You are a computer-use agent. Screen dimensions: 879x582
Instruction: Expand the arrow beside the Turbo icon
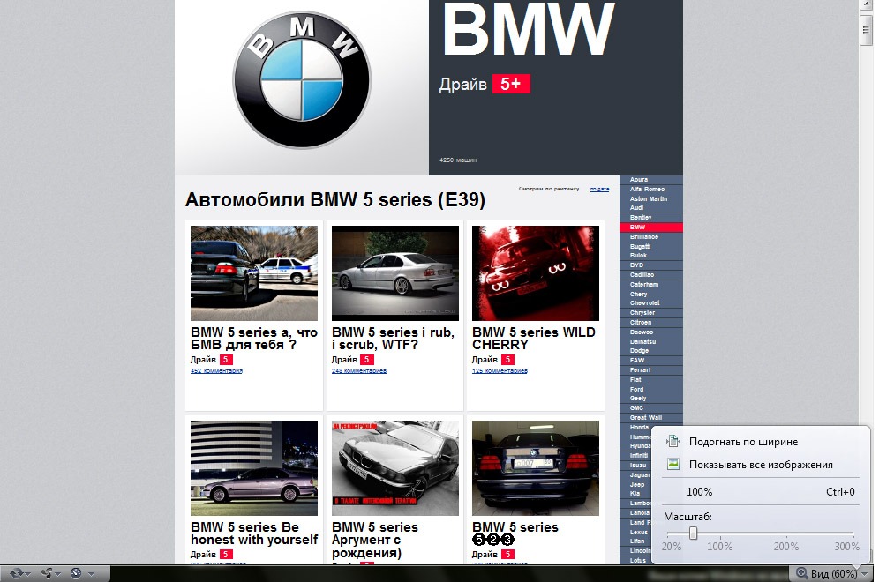point(91,573)
